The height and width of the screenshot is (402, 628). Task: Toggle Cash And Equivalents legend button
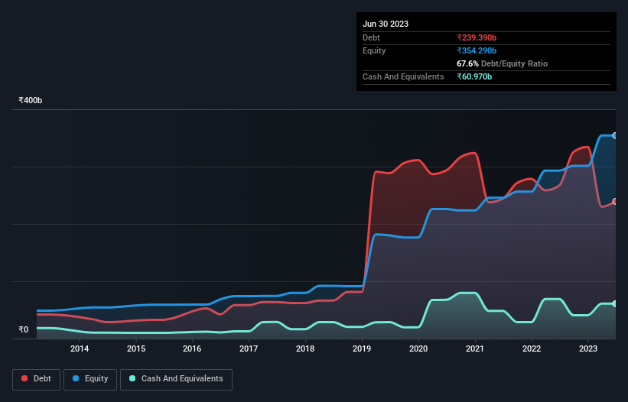click(176, 379)
